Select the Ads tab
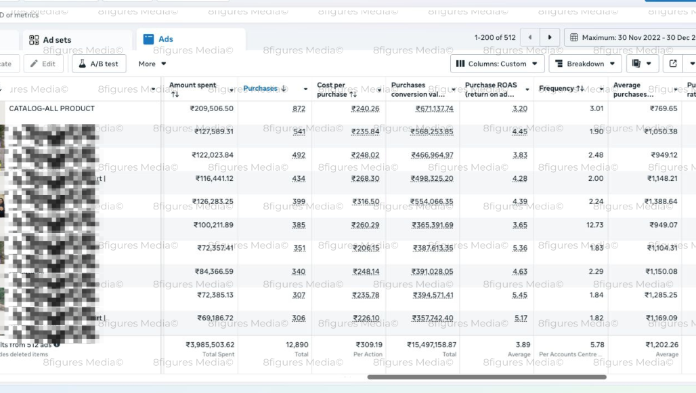 click(165, 39)
